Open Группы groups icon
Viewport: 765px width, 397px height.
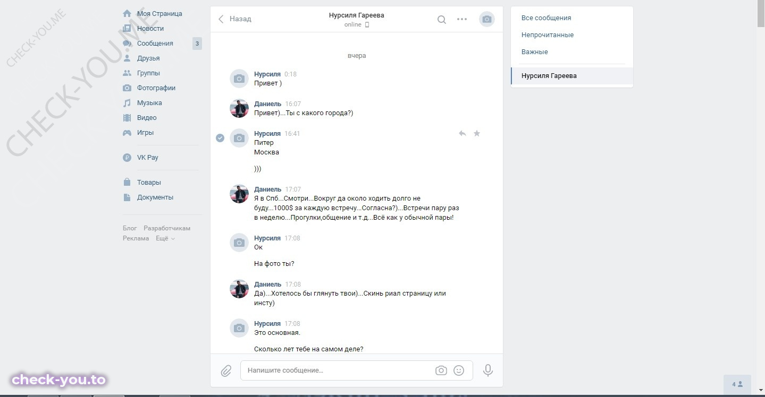coord(127,73)
